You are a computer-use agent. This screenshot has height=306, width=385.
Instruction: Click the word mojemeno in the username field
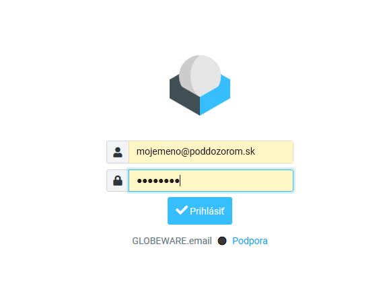coord(159,151)
